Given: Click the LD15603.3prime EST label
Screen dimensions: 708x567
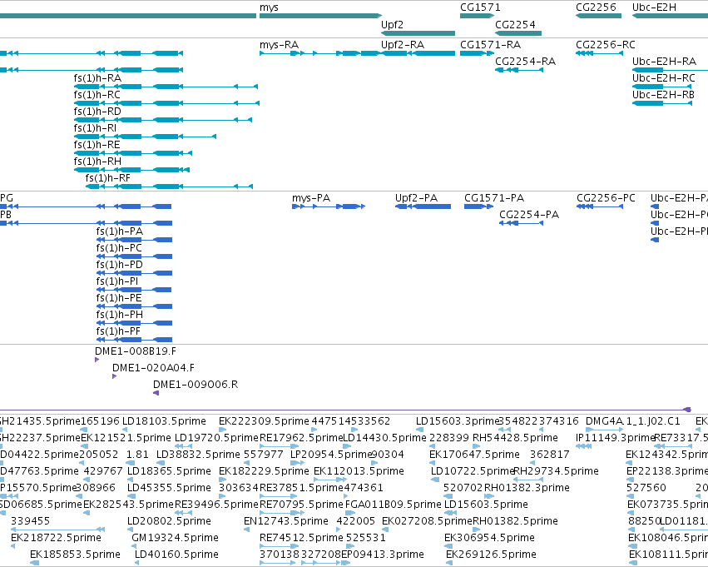Looking at the screenshot, I should pyautogui.click(x=458, y=421).
